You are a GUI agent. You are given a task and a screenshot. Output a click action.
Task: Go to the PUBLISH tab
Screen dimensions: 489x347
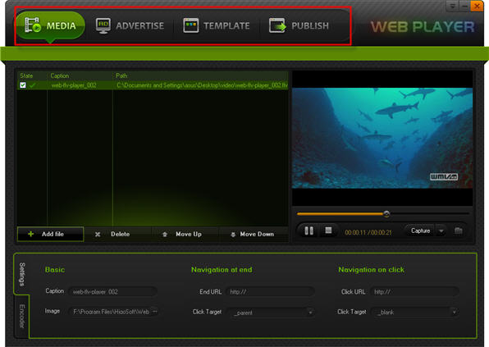click(x=299, y=25)
